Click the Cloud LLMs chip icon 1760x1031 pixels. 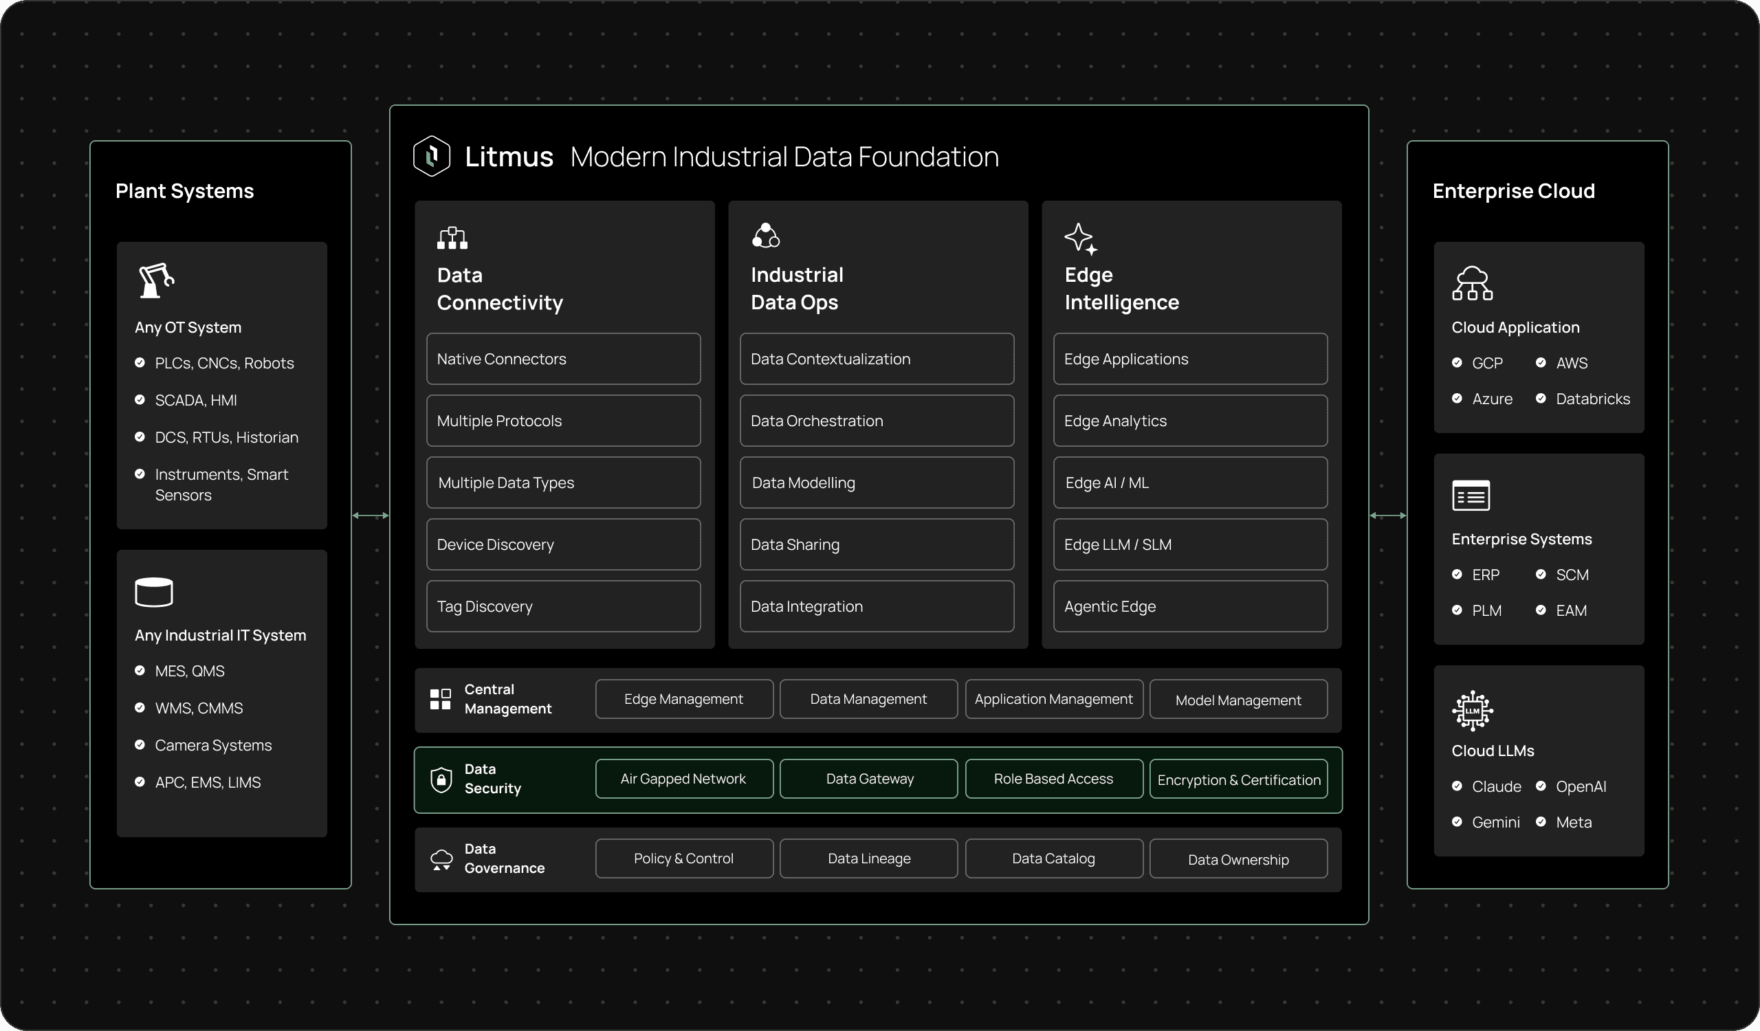(x=1472, y=711)
